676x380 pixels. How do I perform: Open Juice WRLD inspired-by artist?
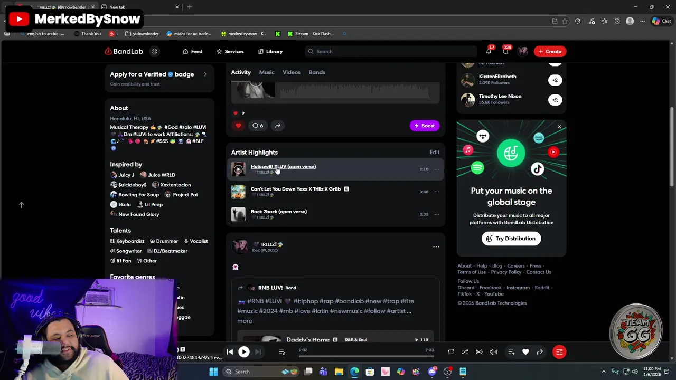coord(157,175)
